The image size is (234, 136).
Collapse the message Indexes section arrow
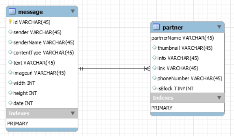(x=73, y=113)
